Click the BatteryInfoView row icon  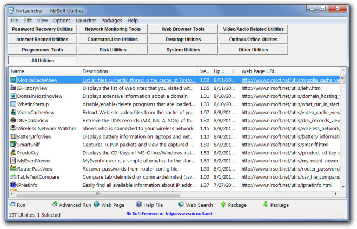click(13, 136)
